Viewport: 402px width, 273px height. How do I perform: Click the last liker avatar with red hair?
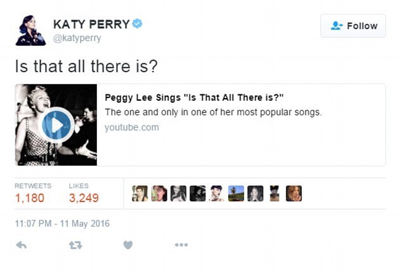pyautogui.click(x=294, y=193)
